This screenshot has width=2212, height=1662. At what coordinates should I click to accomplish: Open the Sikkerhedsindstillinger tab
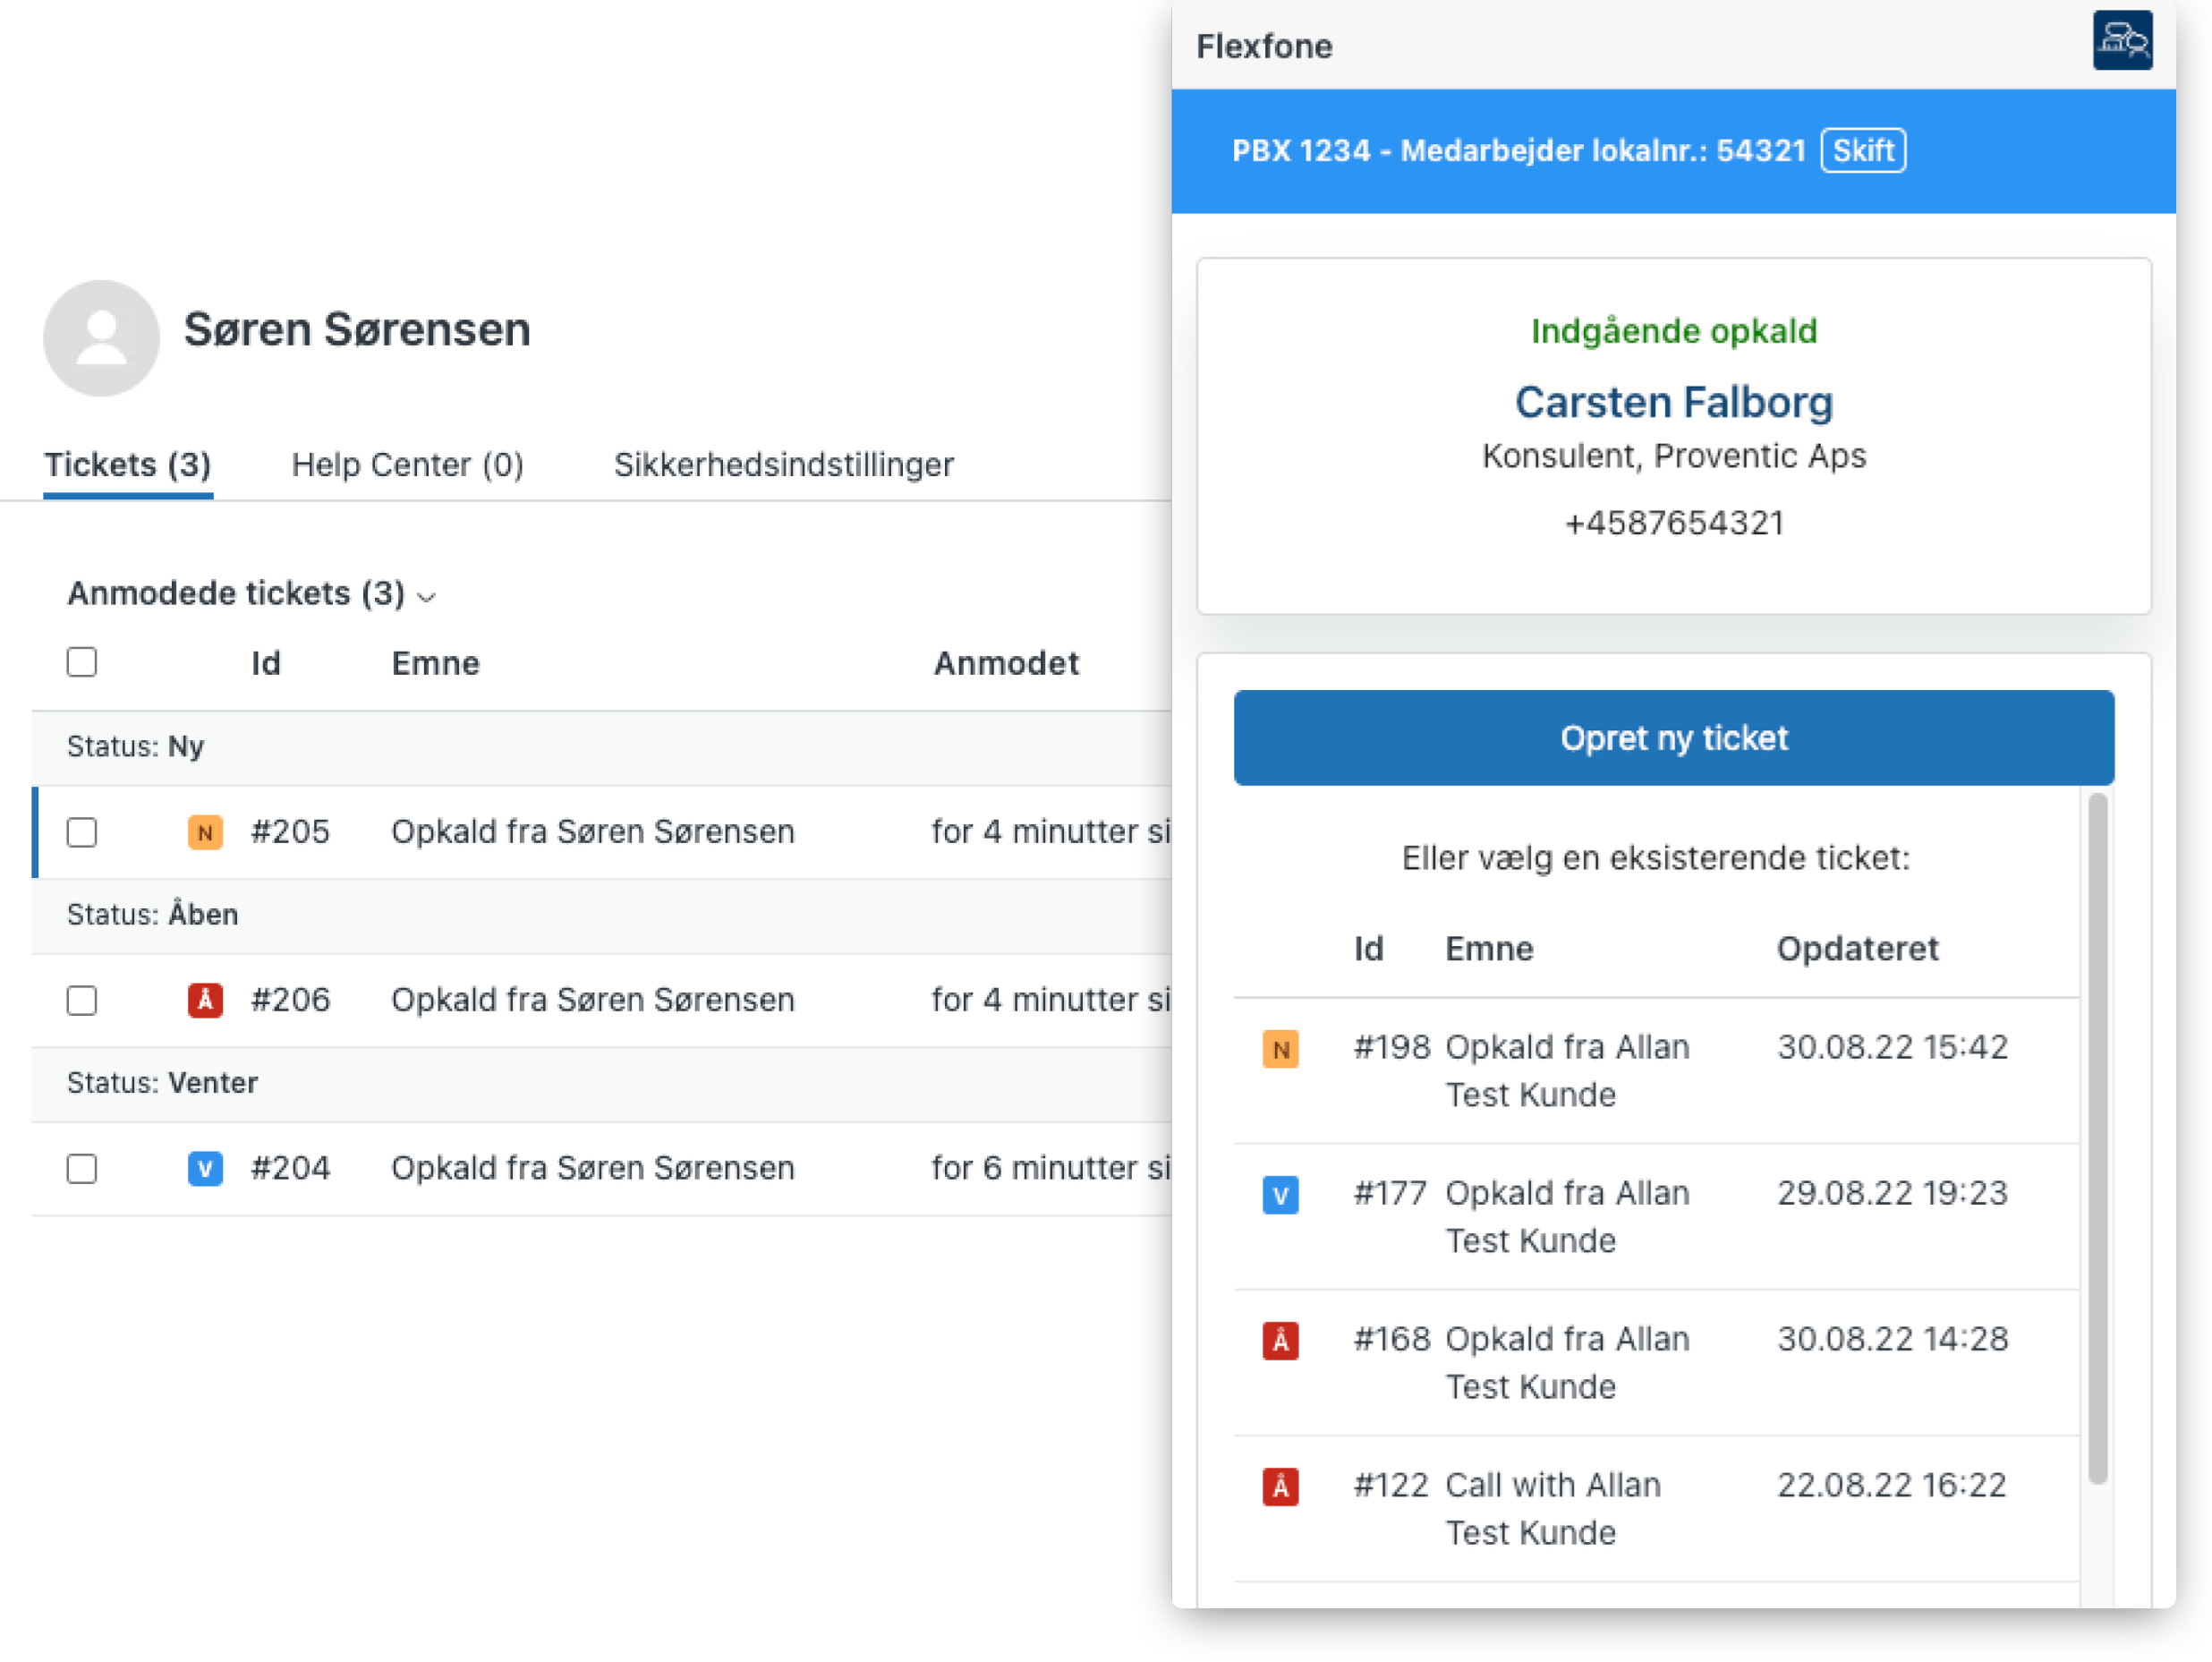tap(784, 465)
